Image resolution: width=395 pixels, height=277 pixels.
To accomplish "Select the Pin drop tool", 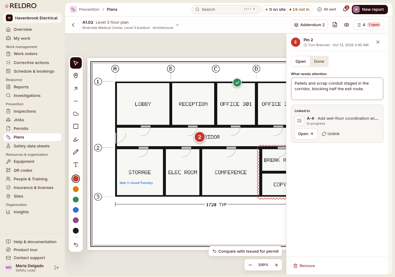I will pos(76,76).
